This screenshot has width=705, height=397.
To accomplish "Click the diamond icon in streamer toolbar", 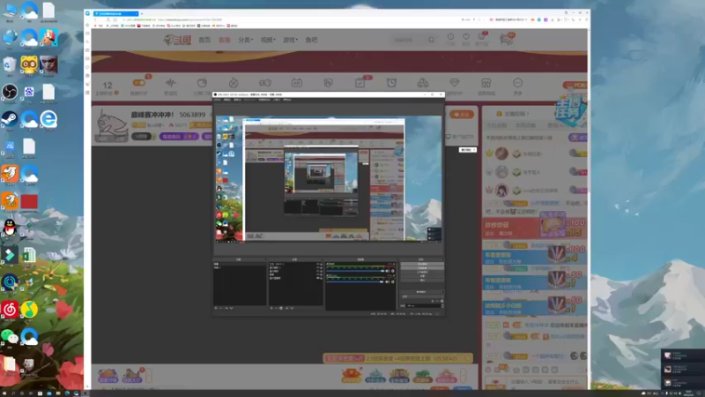I will 455,83.
